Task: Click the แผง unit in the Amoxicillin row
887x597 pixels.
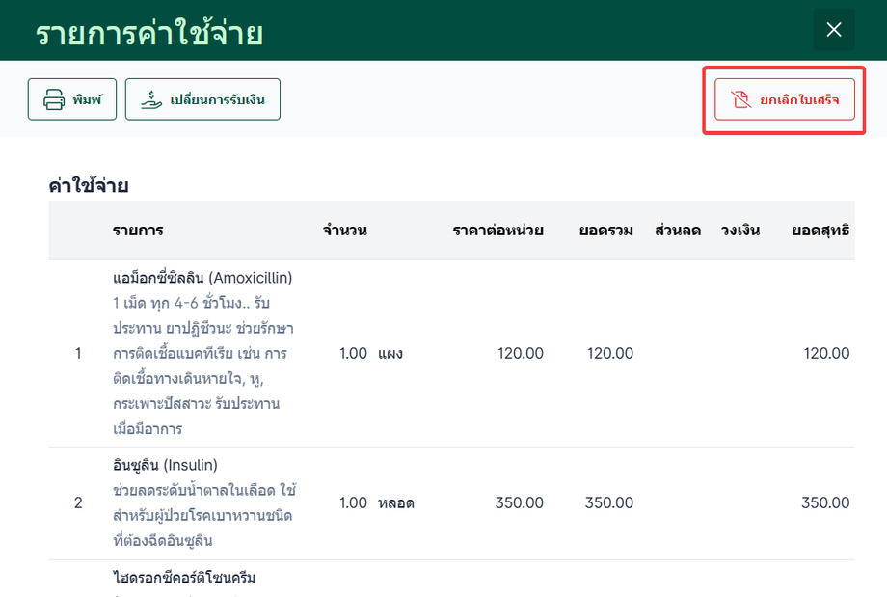Action: pyautogui.click(x=390, y=353)
